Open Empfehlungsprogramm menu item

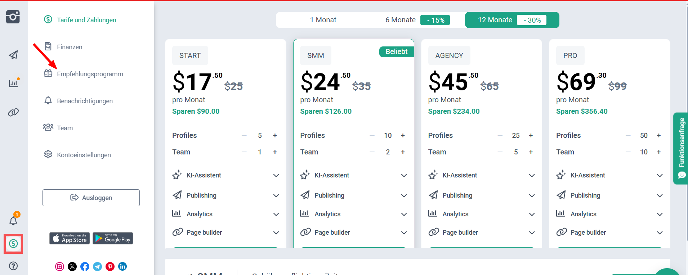point(90,74)
